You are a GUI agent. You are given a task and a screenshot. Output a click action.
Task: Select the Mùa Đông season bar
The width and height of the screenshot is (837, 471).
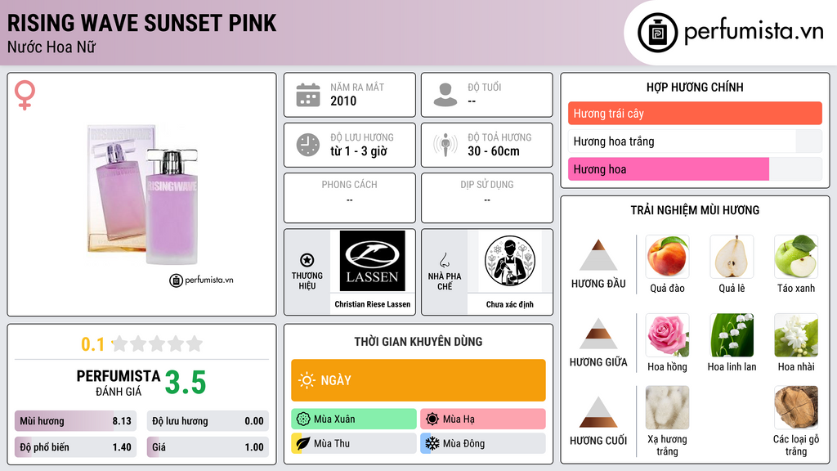483,443
